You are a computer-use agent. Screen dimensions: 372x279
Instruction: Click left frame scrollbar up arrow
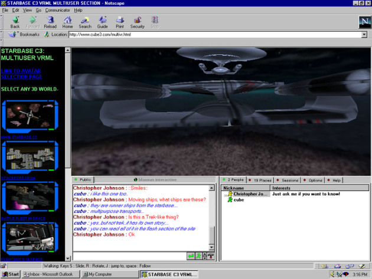click(x=68, y=50)
